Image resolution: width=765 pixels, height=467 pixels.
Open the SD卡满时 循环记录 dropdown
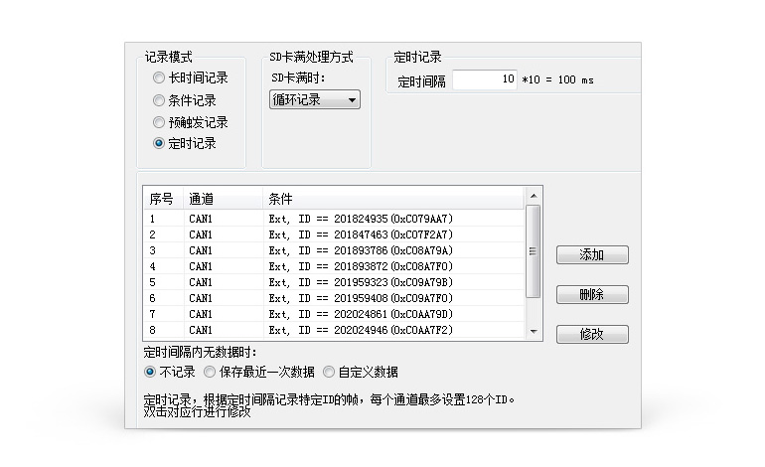[x=314, y=99]
